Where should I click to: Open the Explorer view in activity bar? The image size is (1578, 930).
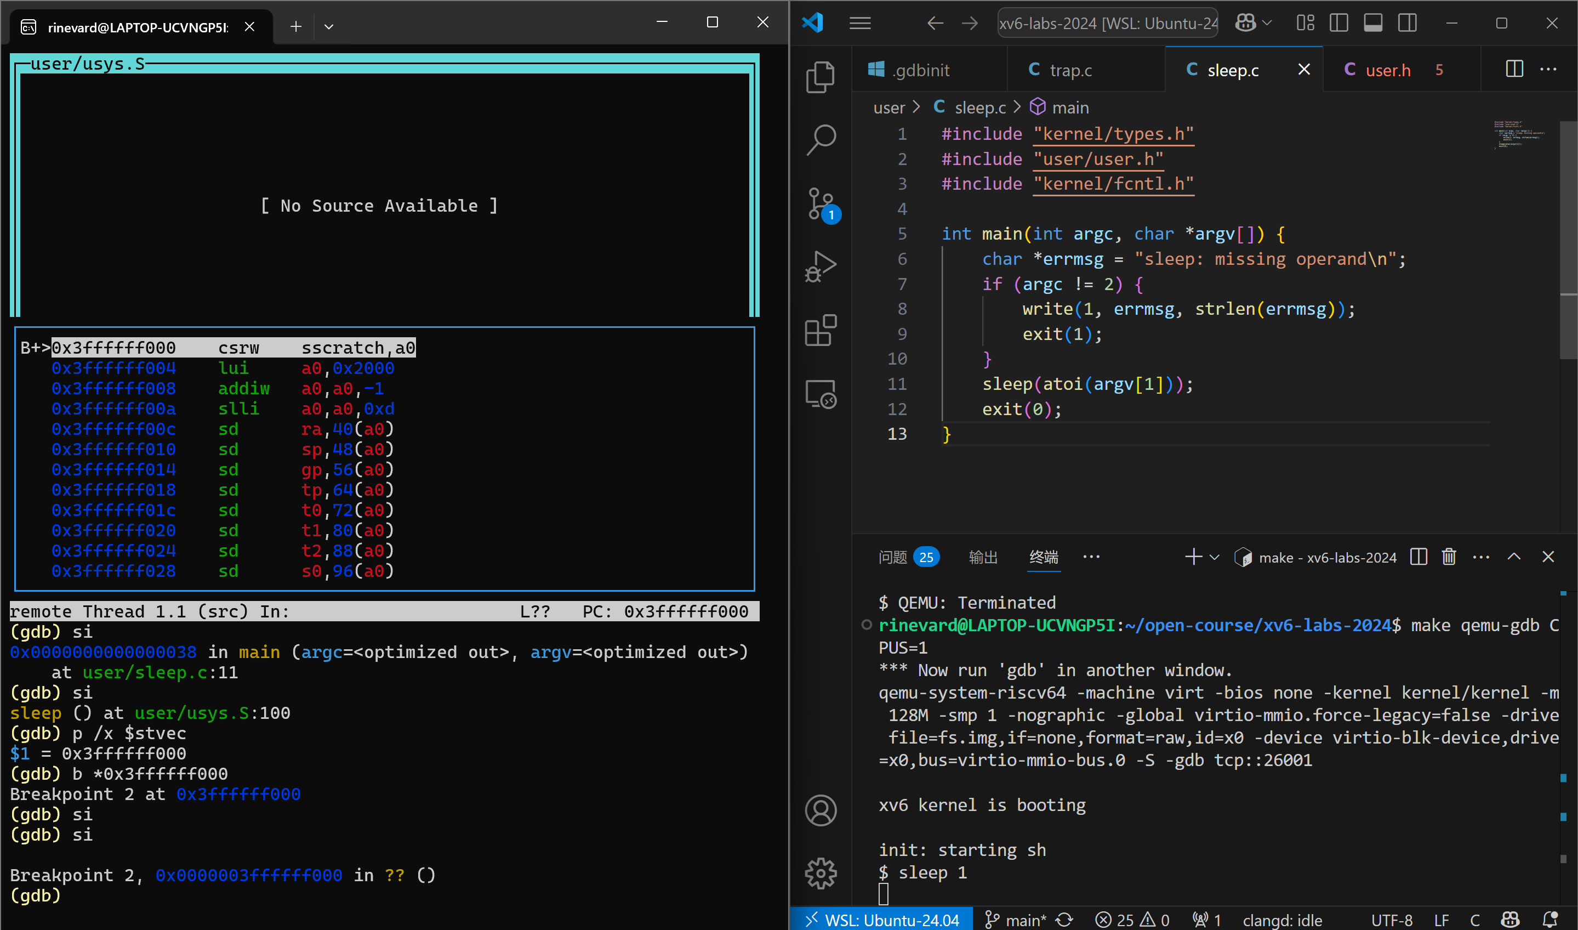[x=820, y=76]
